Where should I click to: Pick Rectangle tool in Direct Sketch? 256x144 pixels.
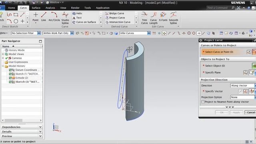16,15
